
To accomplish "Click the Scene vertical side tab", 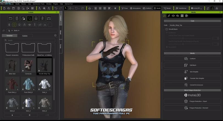I will [60, 46].
